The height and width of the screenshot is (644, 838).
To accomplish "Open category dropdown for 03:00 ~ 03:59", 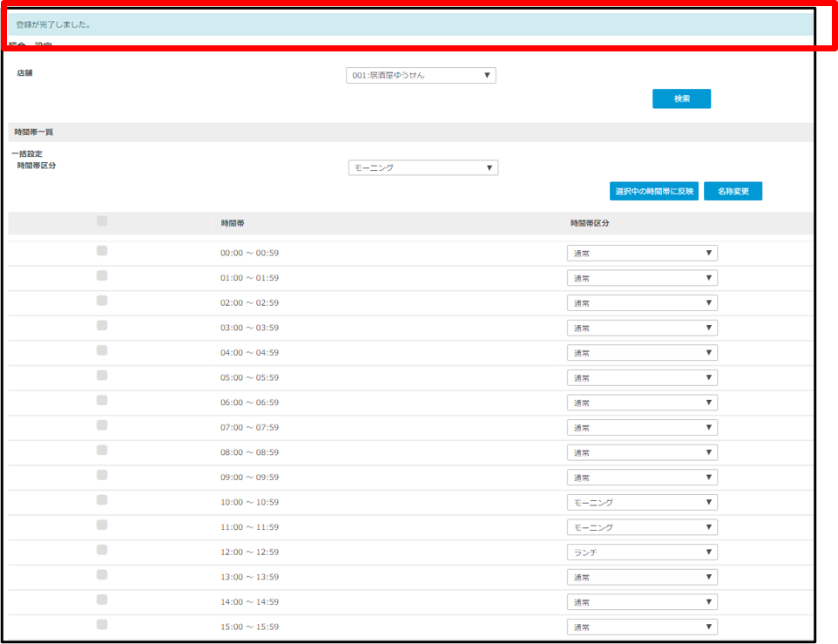I will pyautogui.click(x=642, y=329).
